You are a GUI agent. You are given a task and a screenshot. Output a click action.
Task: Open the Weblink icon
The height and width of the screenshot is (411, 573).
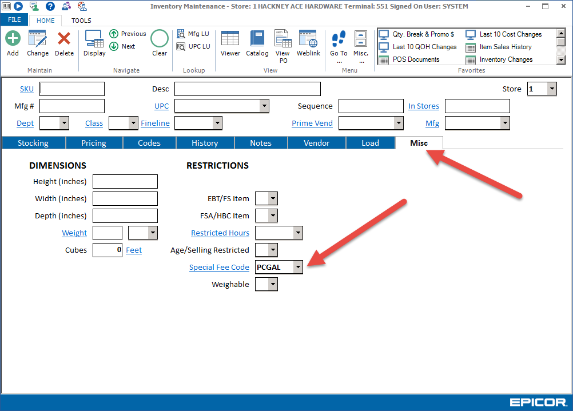coord(308,38)
